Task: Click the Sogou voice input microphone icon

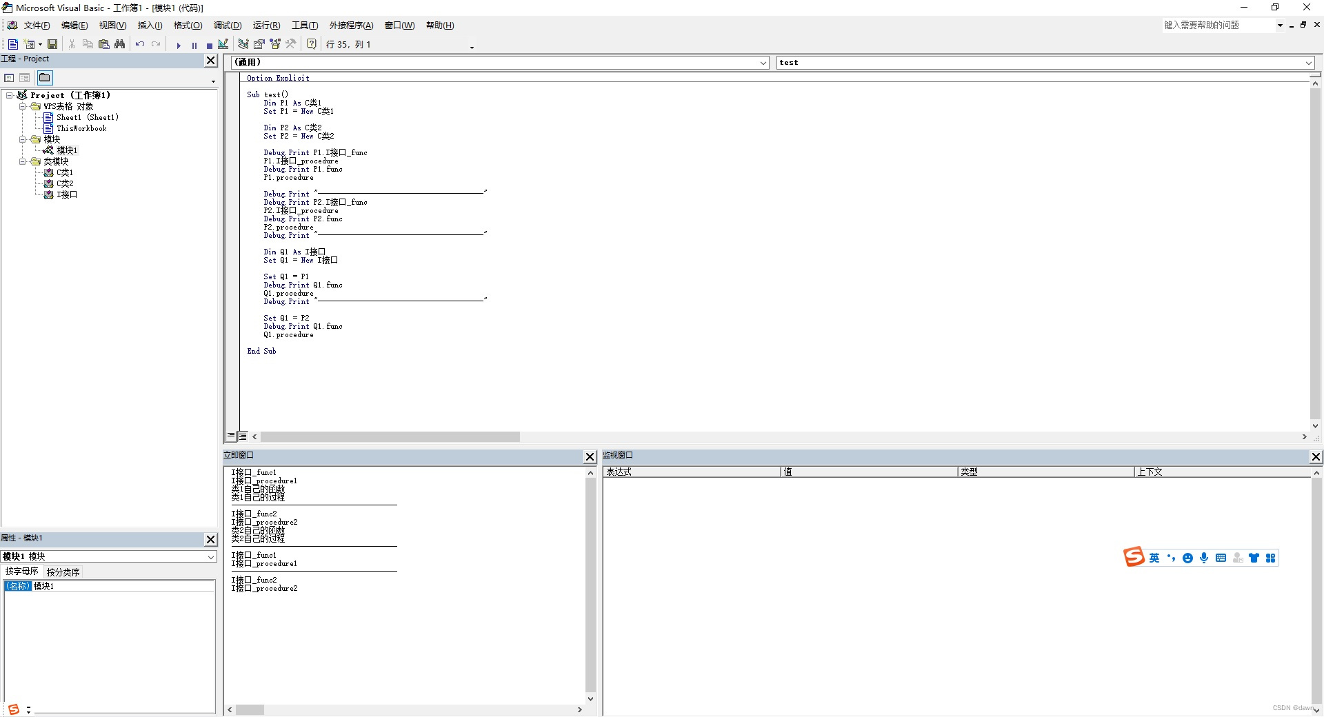Action: click(1204, 558)
